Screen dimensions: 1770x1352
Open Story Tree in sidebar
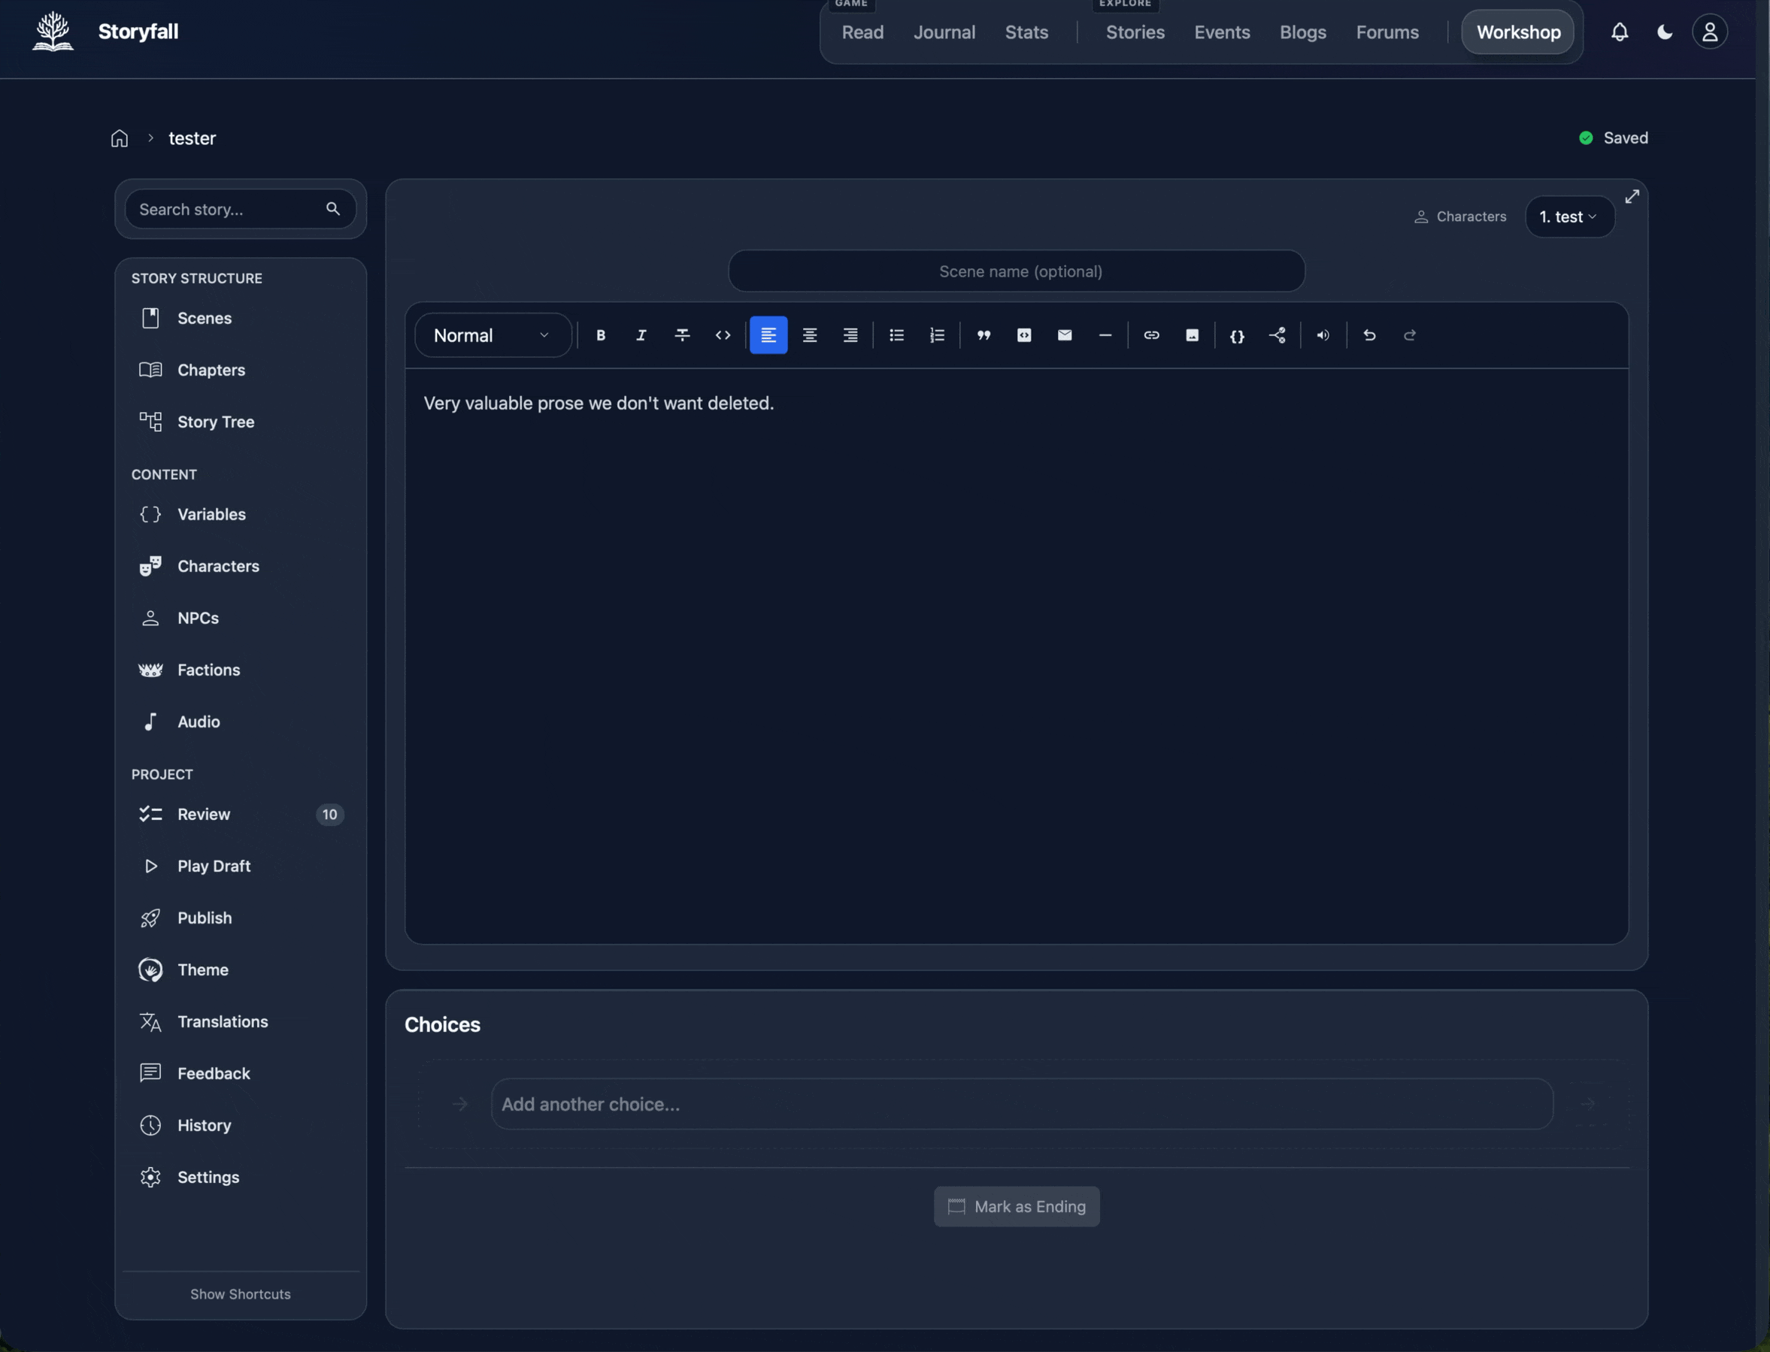[x=215, y=422]
